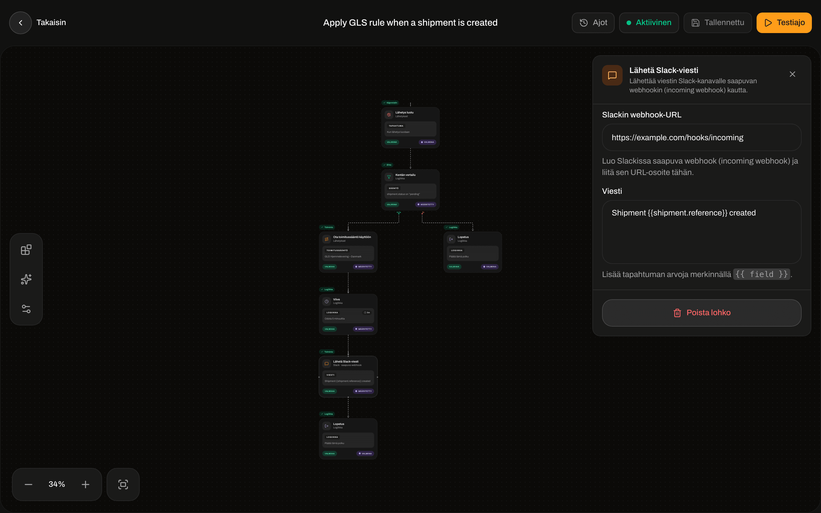
Task: Select the Lähetä Slack-viesti node on canvas
Action: click(x=348, y=376)
